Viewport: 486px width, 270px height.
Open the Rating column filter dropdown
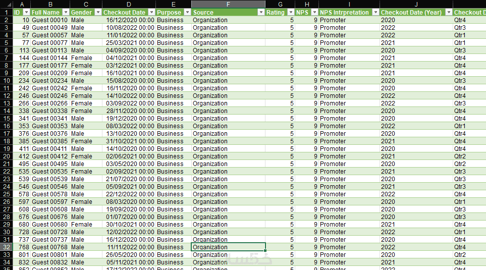point(291,13)
